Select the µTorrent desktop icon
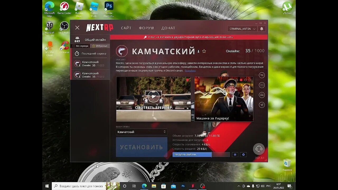The width and height of the screenshot is (338, 190). point(287,8)
